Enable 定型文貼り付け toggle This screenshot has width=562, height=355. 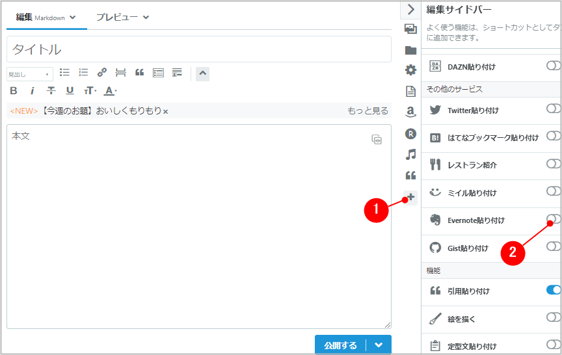(x=554, y=345)
